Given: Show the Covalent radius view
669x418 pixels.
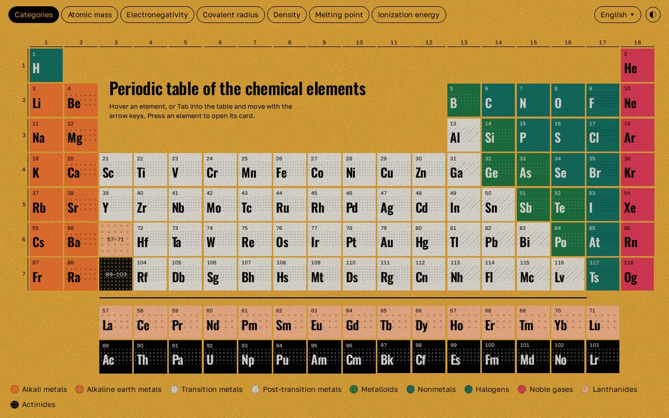Looking at the screenshot, I should pyautogui.click(x=230, y=15).
